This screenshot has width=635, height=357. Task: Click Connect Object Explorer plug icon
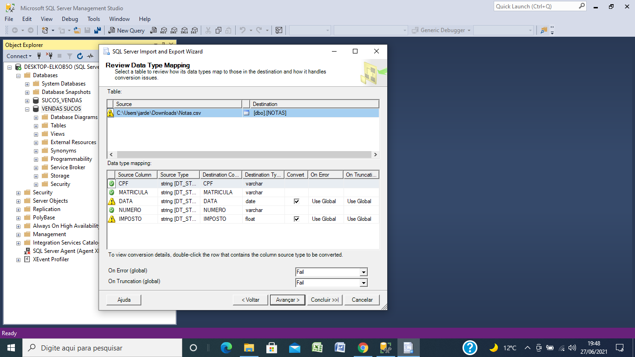(x=39, y=56)
